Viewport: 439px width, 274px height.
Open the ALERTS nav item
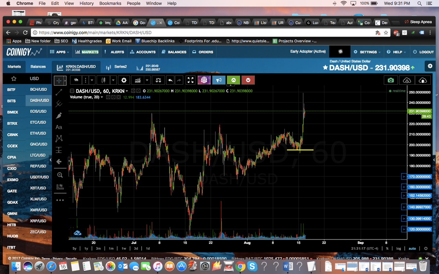(115, 52)
